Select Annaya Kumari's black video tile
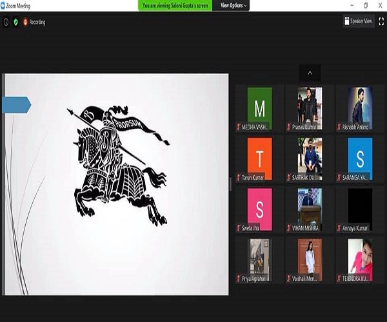This screenshot has height=322, width=387. (360, 207)
